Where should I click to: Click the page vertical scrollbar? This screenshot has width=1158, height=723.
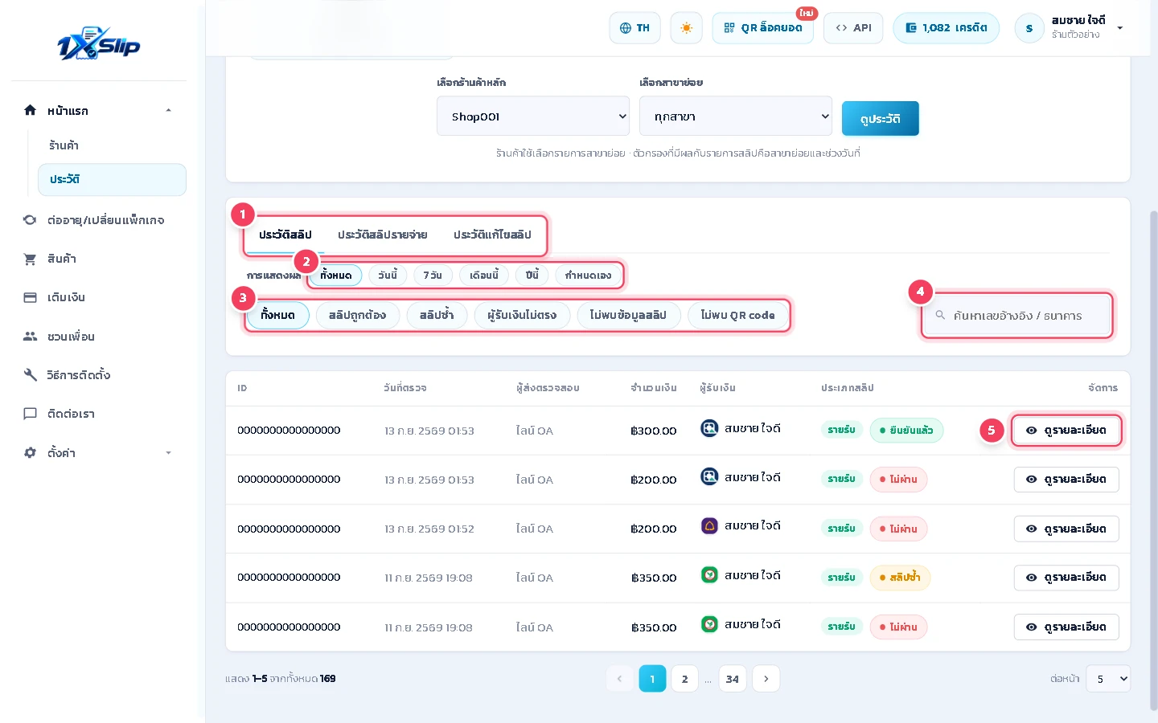click(1154, 460)
